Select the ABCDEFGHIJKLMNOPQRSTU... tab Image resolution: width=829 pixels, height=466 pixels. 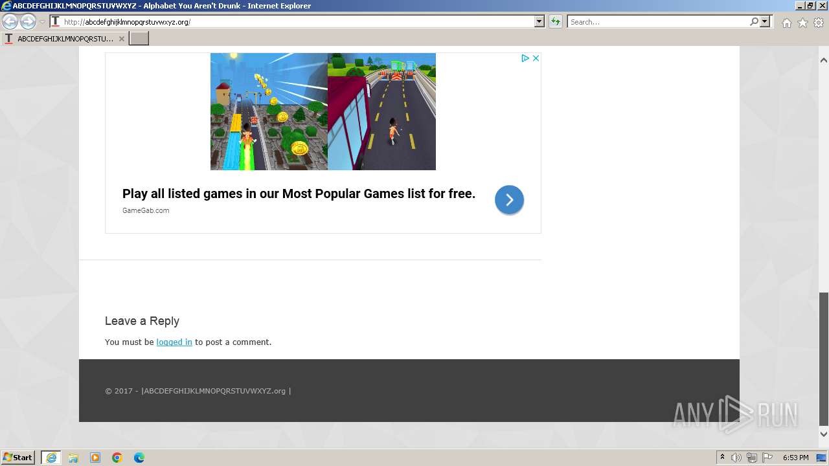(64, 39)
